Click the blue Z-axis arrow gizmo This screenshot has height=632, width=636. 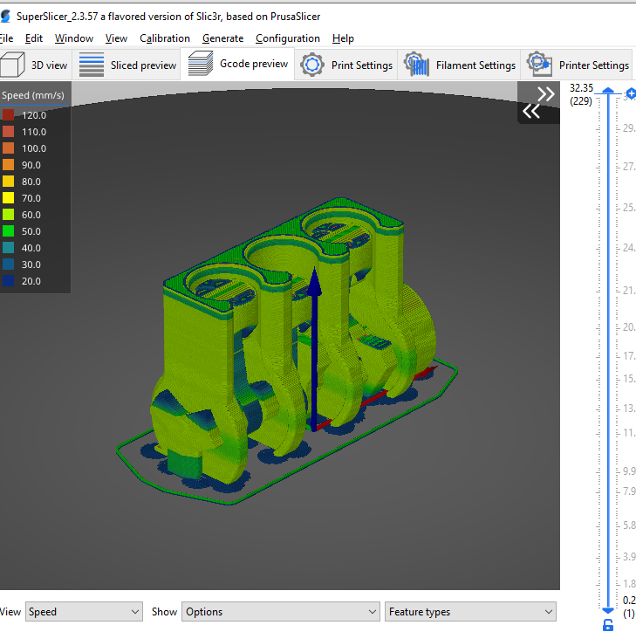tap(314, 349)
